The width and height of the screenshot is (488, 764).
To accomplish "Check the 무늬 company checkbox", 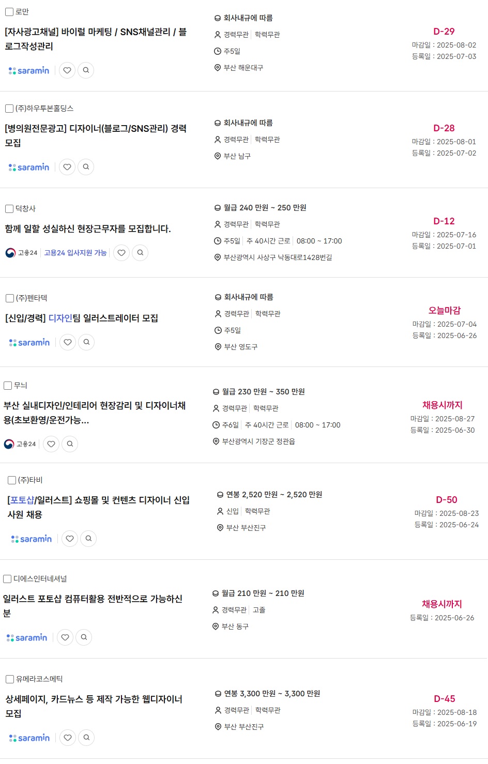I will [8, 386].
